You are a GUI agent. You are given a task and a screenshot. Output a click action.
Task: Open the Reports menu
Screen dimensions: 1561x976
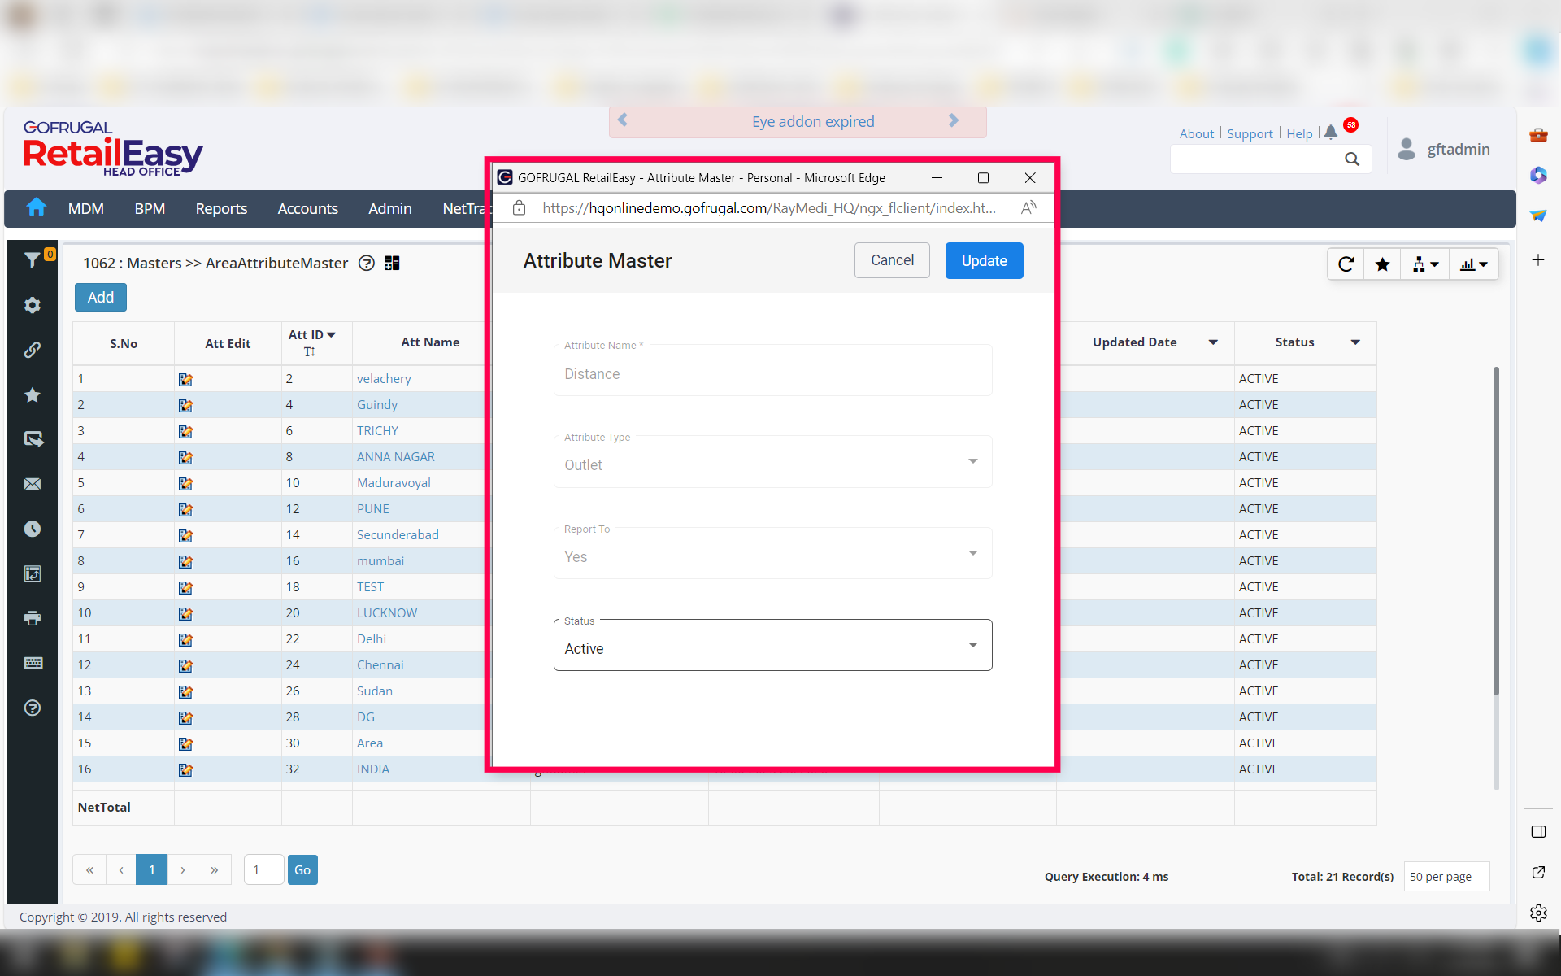click(221, 209)
